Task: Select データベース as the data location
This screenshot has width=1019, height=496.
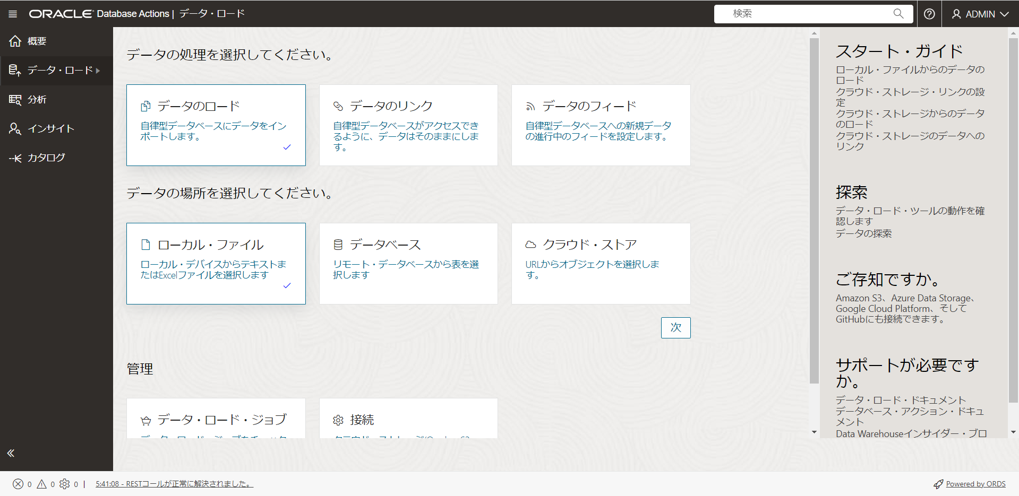Action: pos(408,263)
